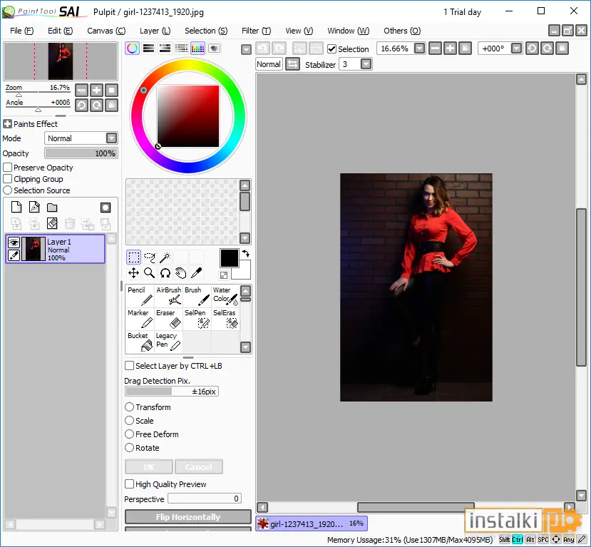Uncheck the Selection checkbox in toolbar

tap(332, 49)
